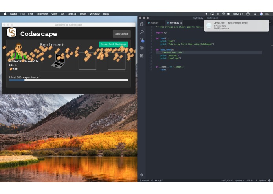Viewport: 273px width, 194px height.
Task: Open the Code application menu
Action: tap(14, 14)
